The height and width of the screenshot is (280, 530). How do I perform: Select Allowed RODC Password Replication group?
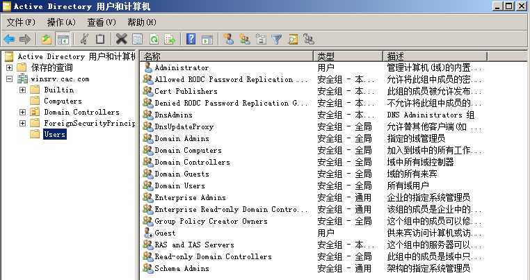click(x=231, y=79)
